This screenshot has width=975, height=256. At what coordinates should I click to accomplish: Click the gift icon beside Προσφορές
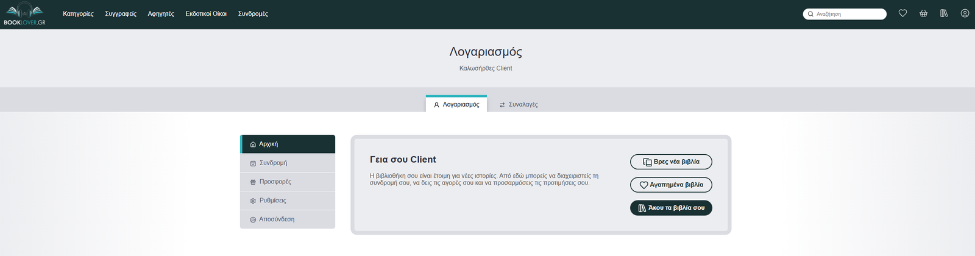click(253, 182)
